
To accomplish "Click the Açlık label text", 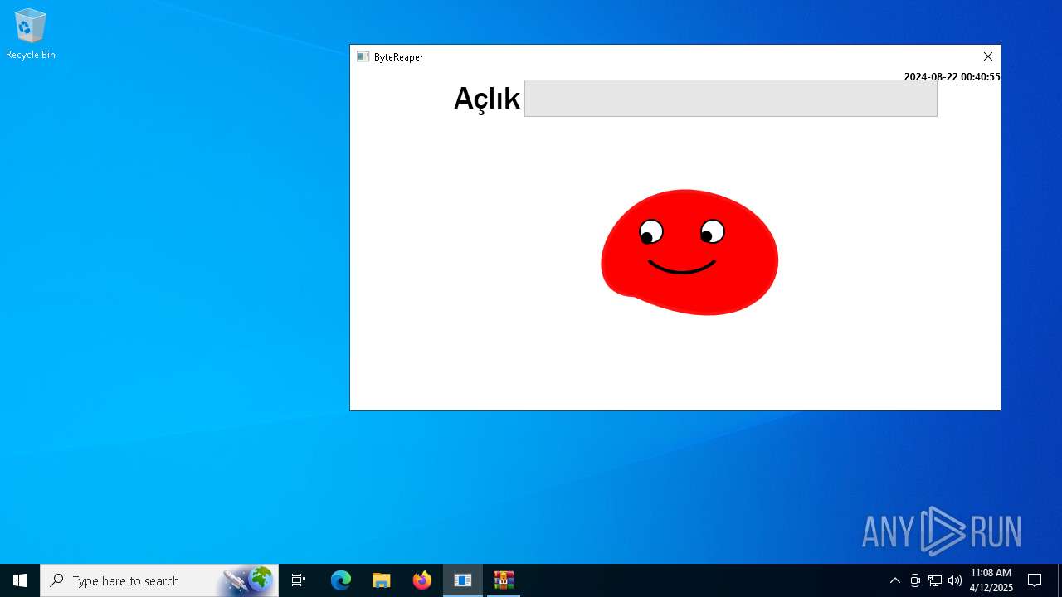I will [x=486, y=99].
